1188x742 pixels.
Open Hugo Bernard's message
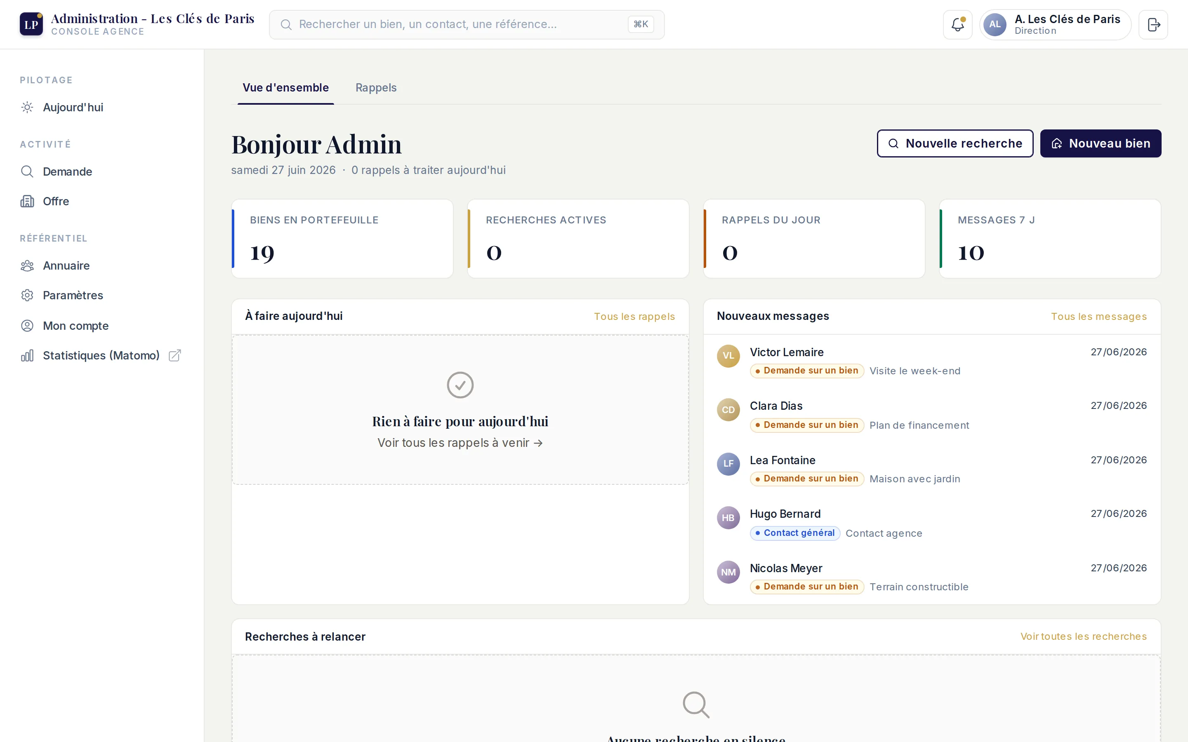point(932,523)
